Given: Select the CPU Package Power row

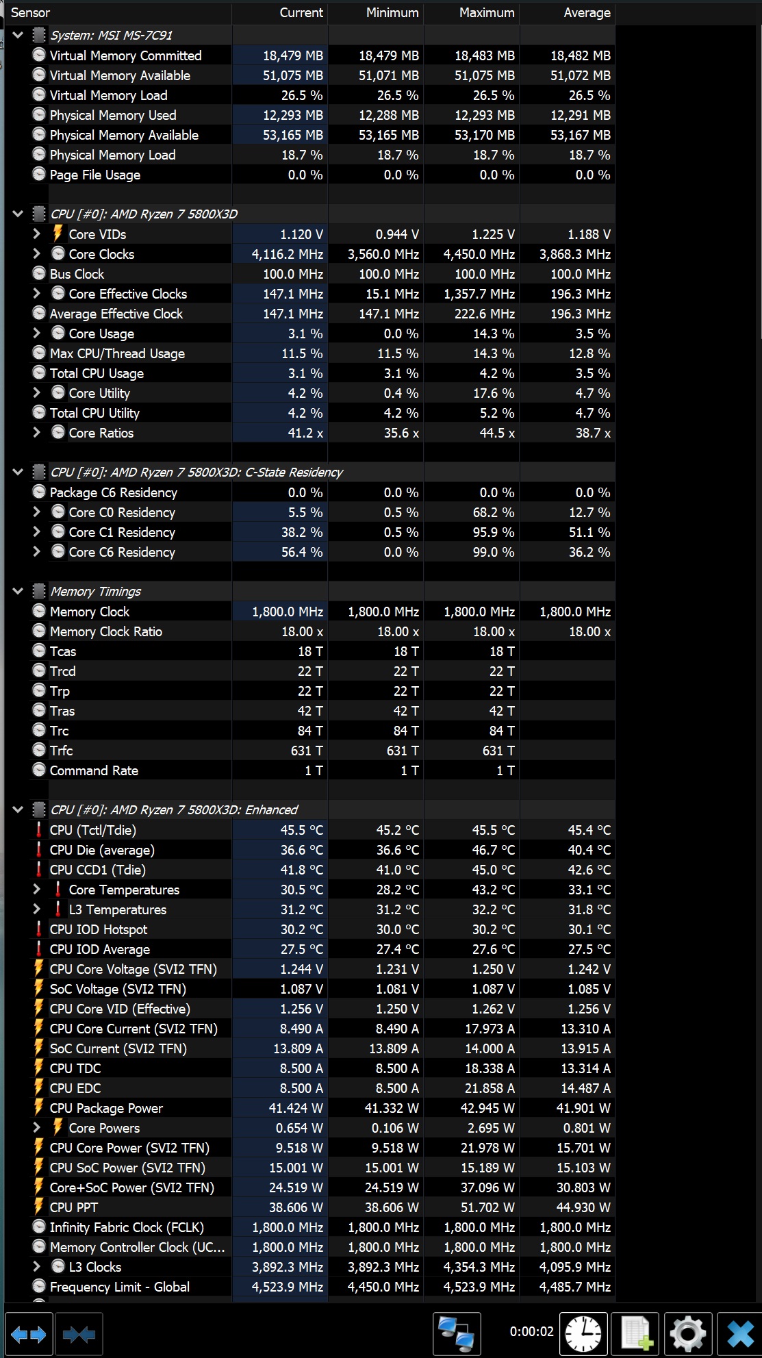Looking at the screenshot, I should tap(322, 1108).
